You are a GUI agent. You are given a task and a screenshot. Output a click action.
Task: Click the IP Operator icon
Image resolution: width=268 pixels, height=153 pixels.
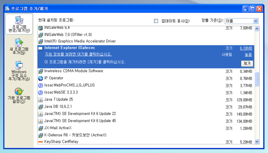41,78
